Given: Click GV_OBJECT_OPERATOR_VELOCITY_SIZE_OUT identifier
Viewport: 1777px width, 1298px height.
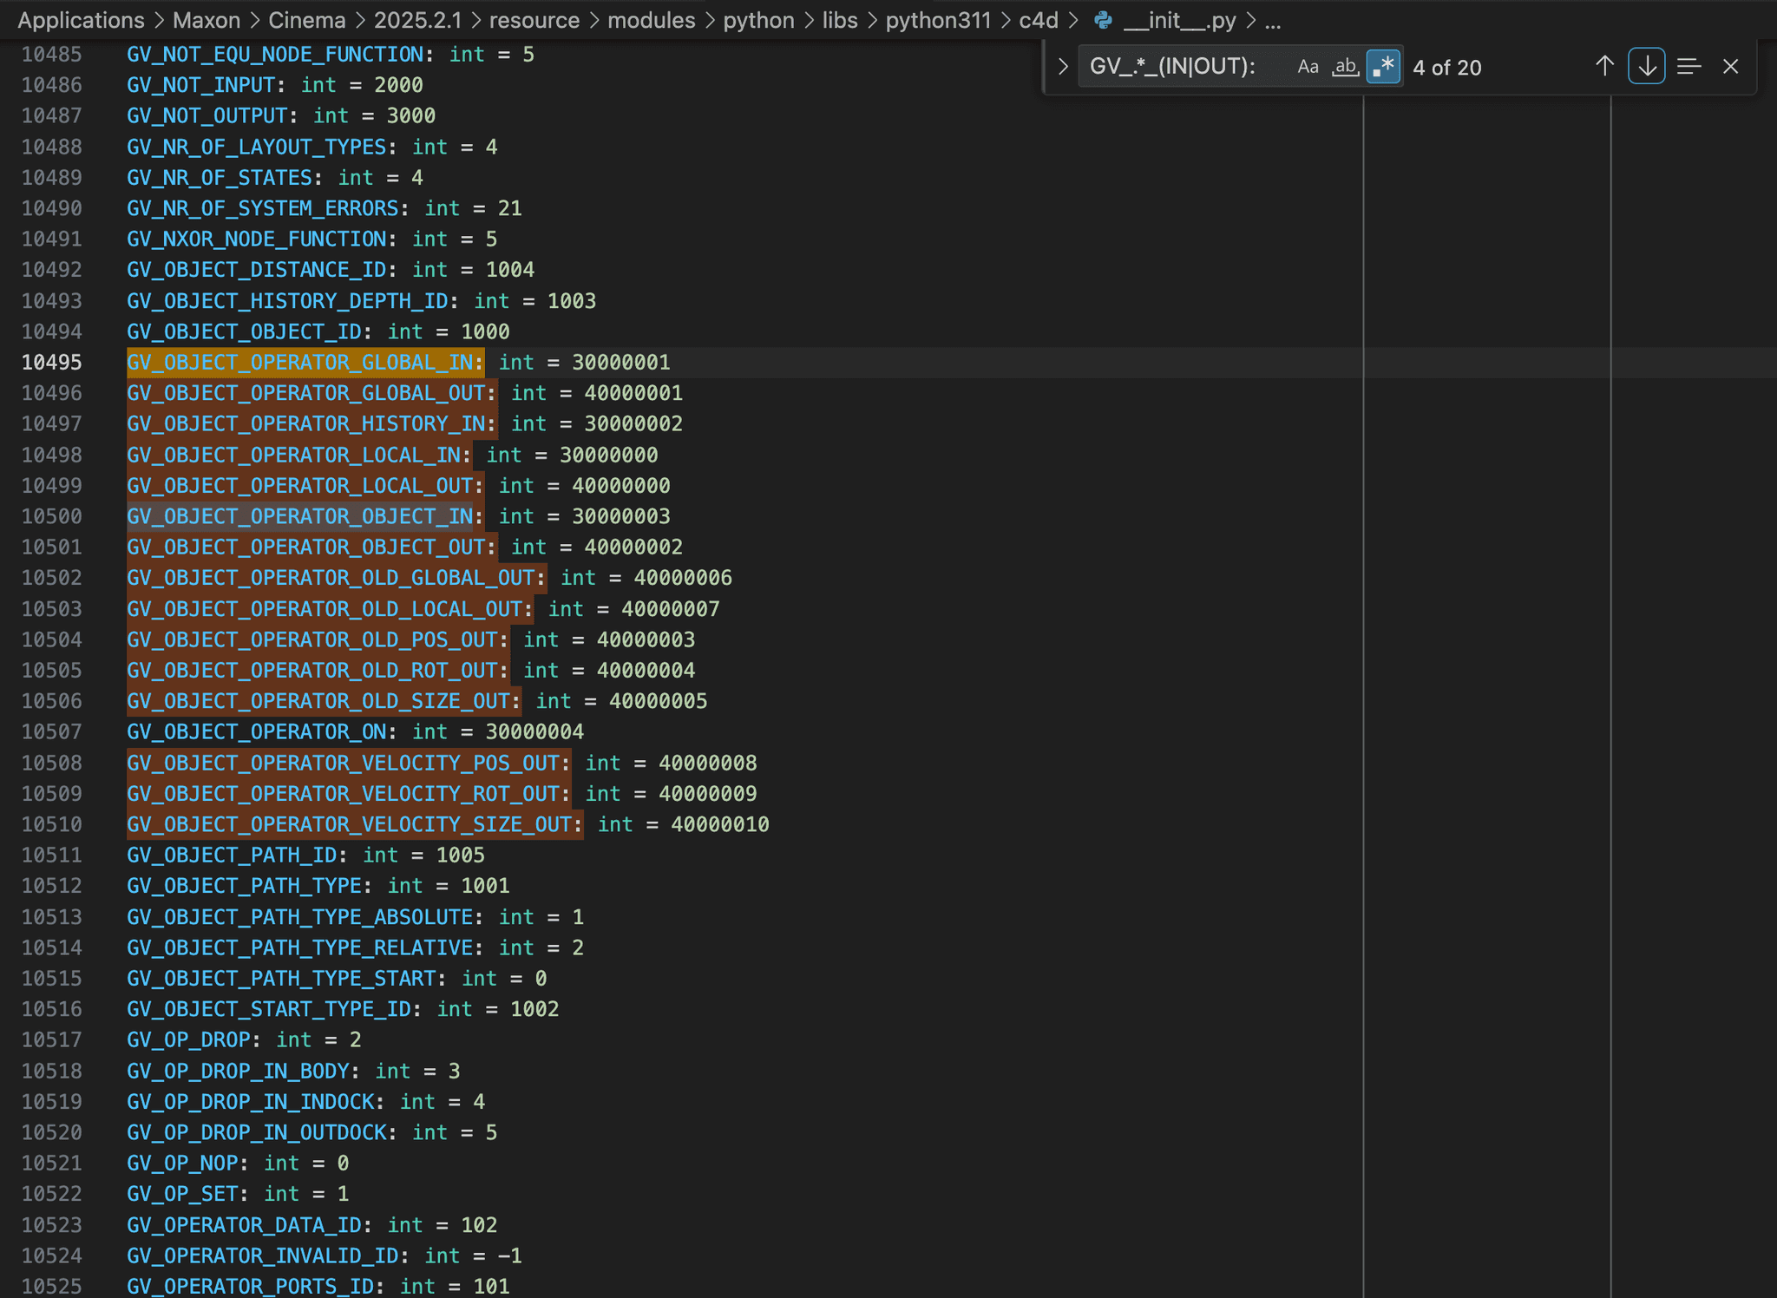Looking at the screenshot, I should (x=349, y=824).
